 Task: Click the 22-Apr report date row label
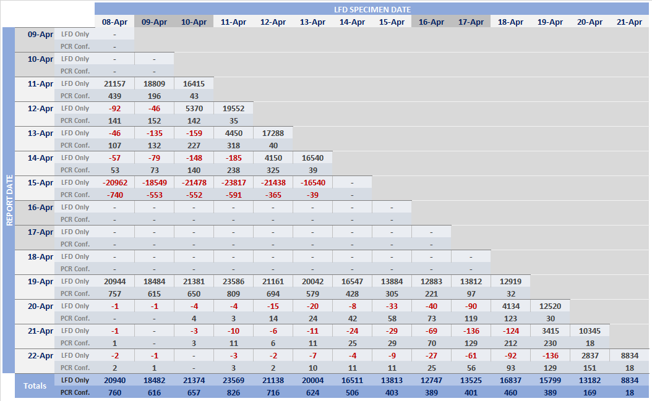point(40,356)
